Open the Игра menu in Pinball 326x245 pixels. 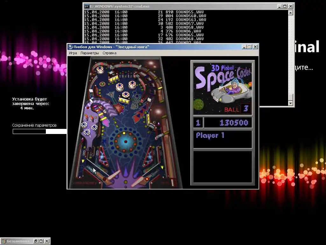pos(73,53)
